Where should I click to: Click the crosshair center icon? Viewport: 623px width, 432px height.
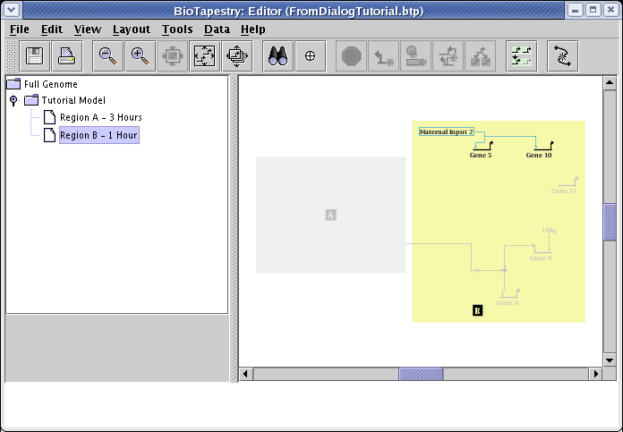311,55
